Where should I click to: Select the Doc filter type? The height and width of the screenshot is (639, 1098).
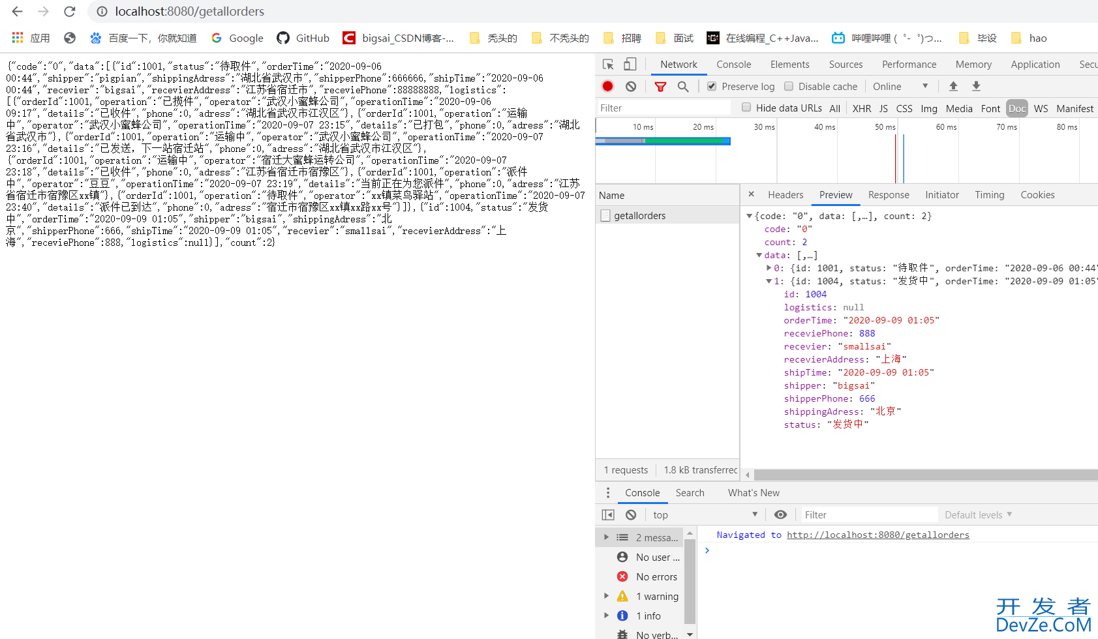click(x=1017, y=108)
